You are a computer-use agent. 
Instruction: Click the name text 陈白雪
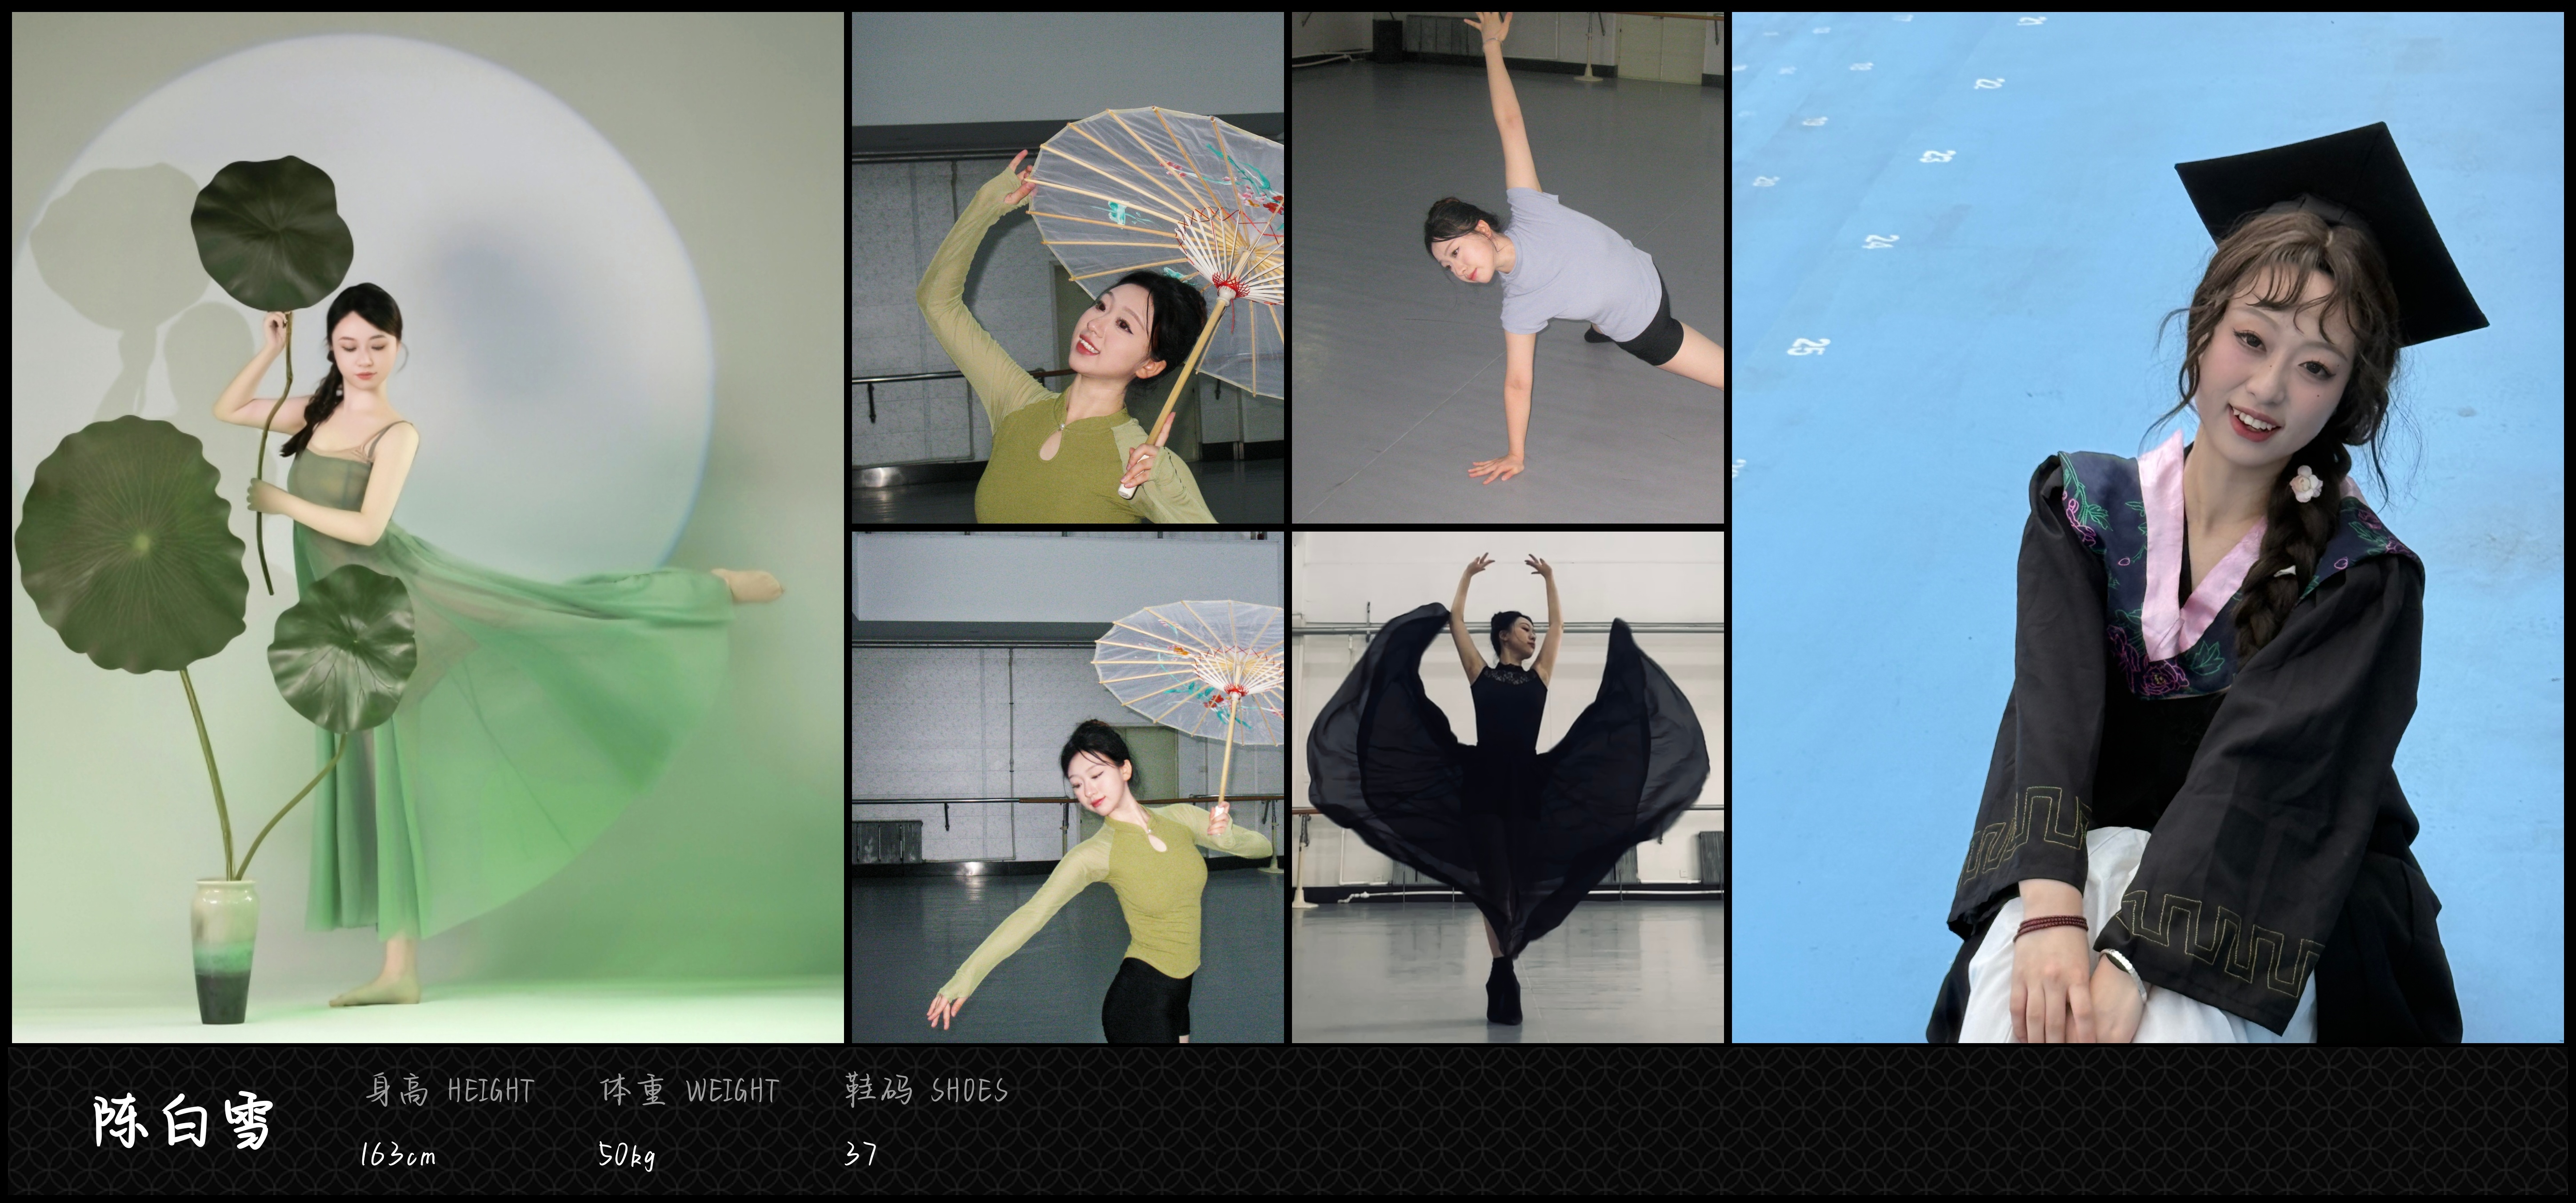click(183, 1121)
